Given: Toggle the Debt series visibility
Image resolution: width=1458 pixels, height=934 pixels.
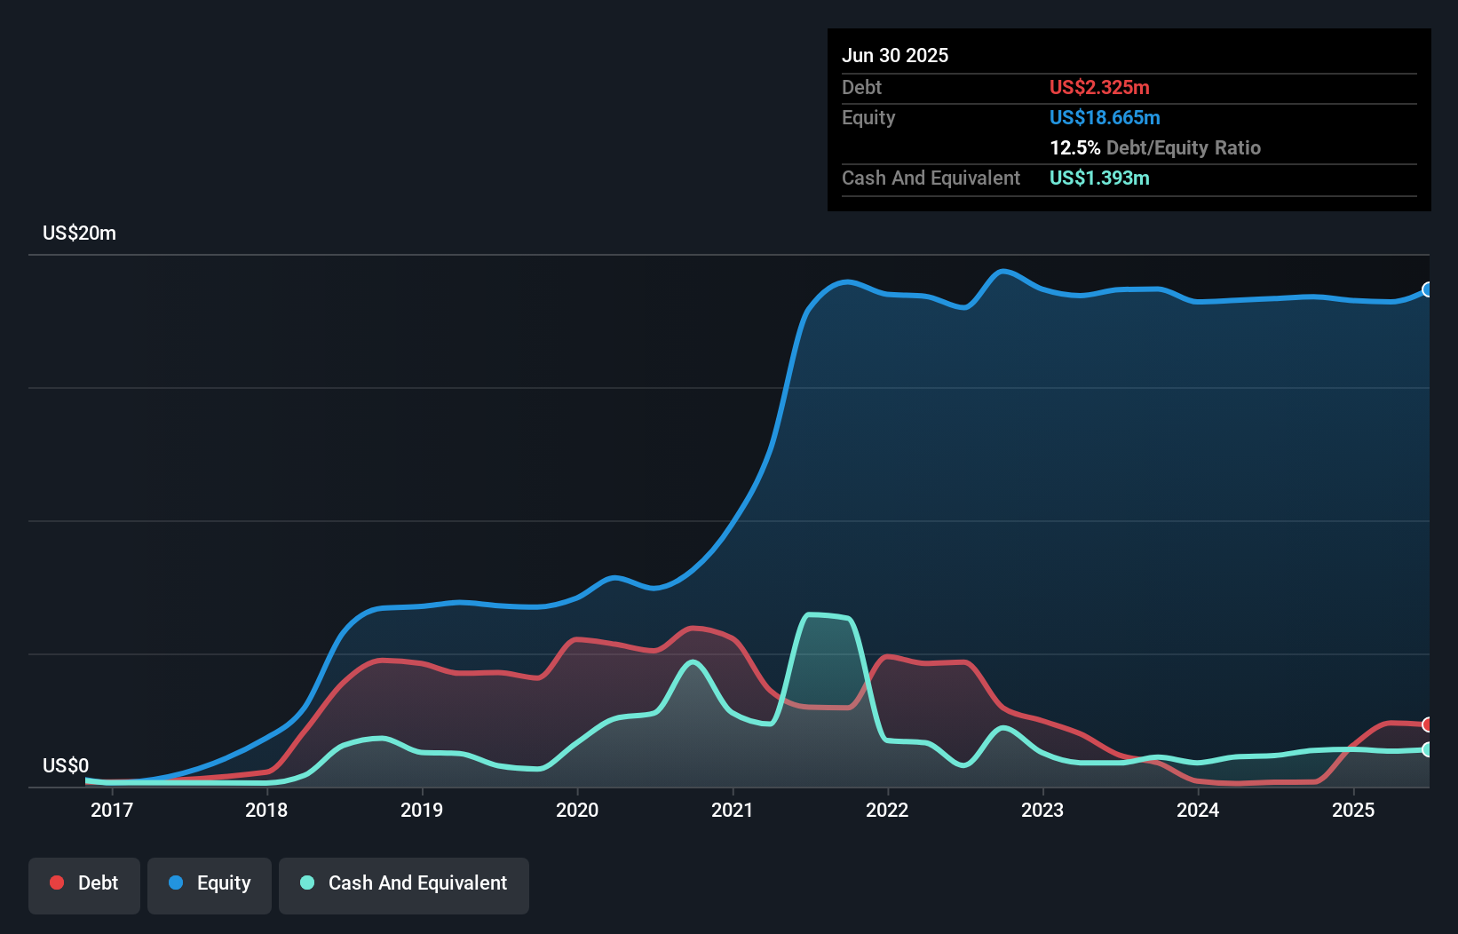Looking at the screenshot, I should pos(84,883).
